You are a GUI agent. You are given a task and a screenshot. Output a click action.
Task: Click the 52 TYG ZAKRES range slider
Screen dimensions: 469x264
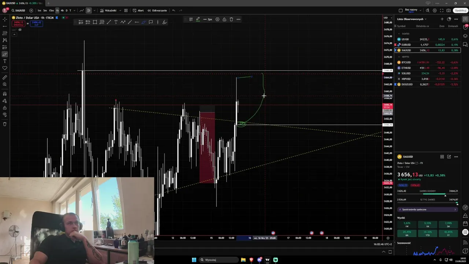428,203
